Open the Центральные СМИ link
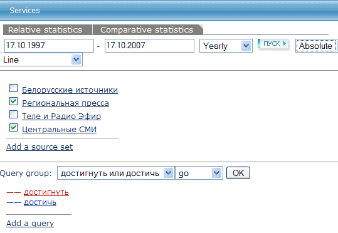The width and height of the screenshot is (338, 233). coord(60,130)
